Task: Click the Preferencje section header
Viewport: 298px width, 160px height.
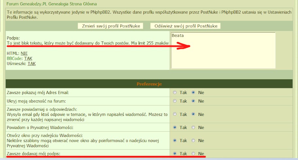Action: pyautogui.click(x=149, y=84)
